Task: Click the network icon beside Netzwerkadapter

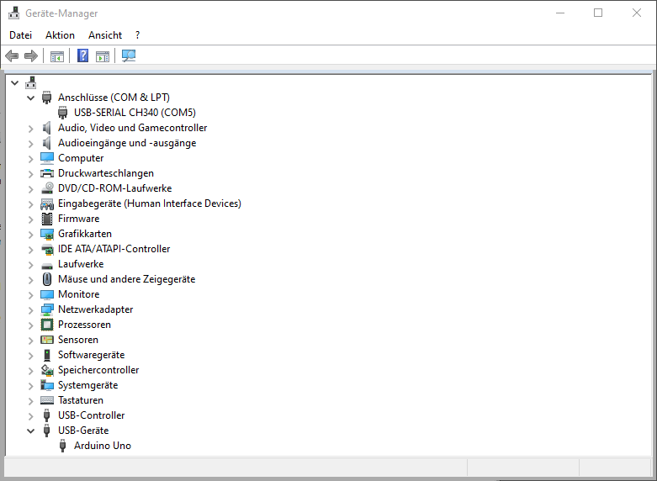Action: coord(47,309)
